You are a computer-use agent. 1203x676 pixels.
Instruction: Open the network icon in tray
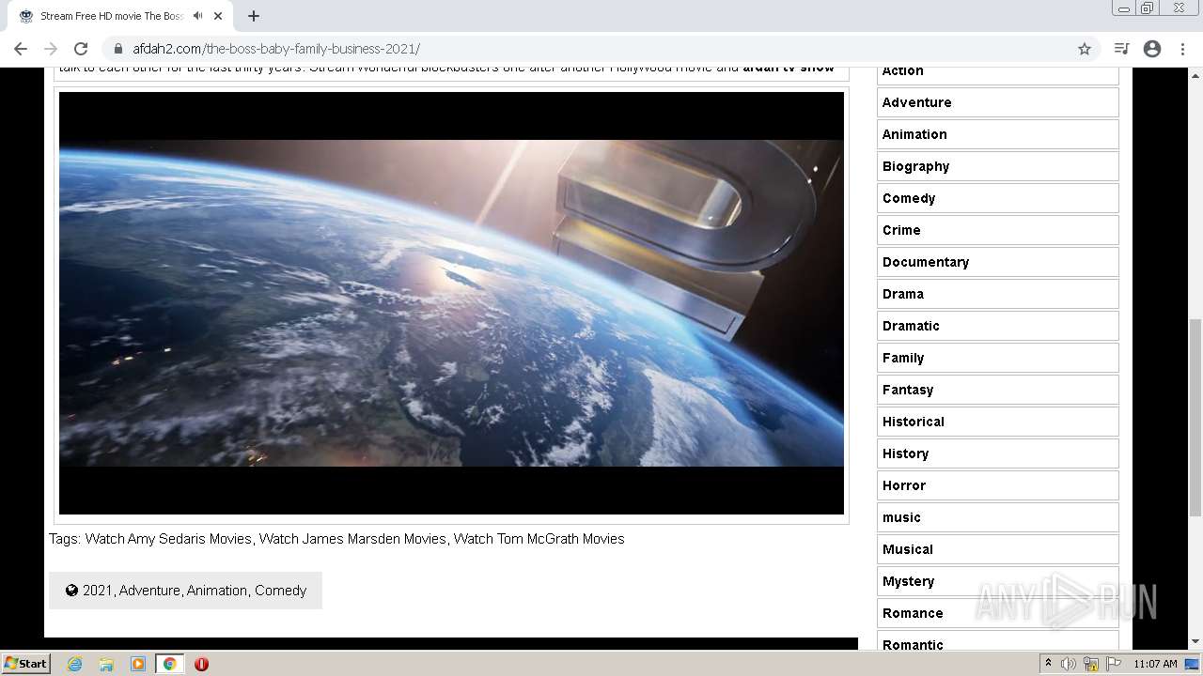(1091, 664)
